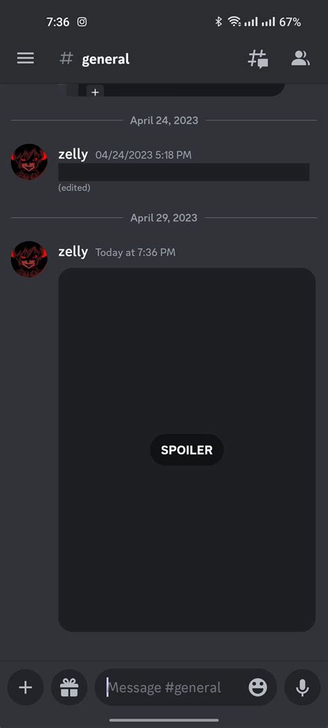The width and height of the screenshot is (328, 728).
Task: Tap the Instagram notification icon in status bar
Action: pyautogui.click(x=82, y=22)
